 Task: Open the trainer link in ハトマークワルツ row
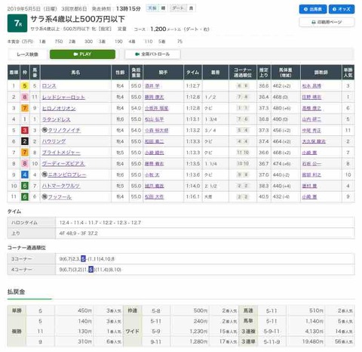309,186
